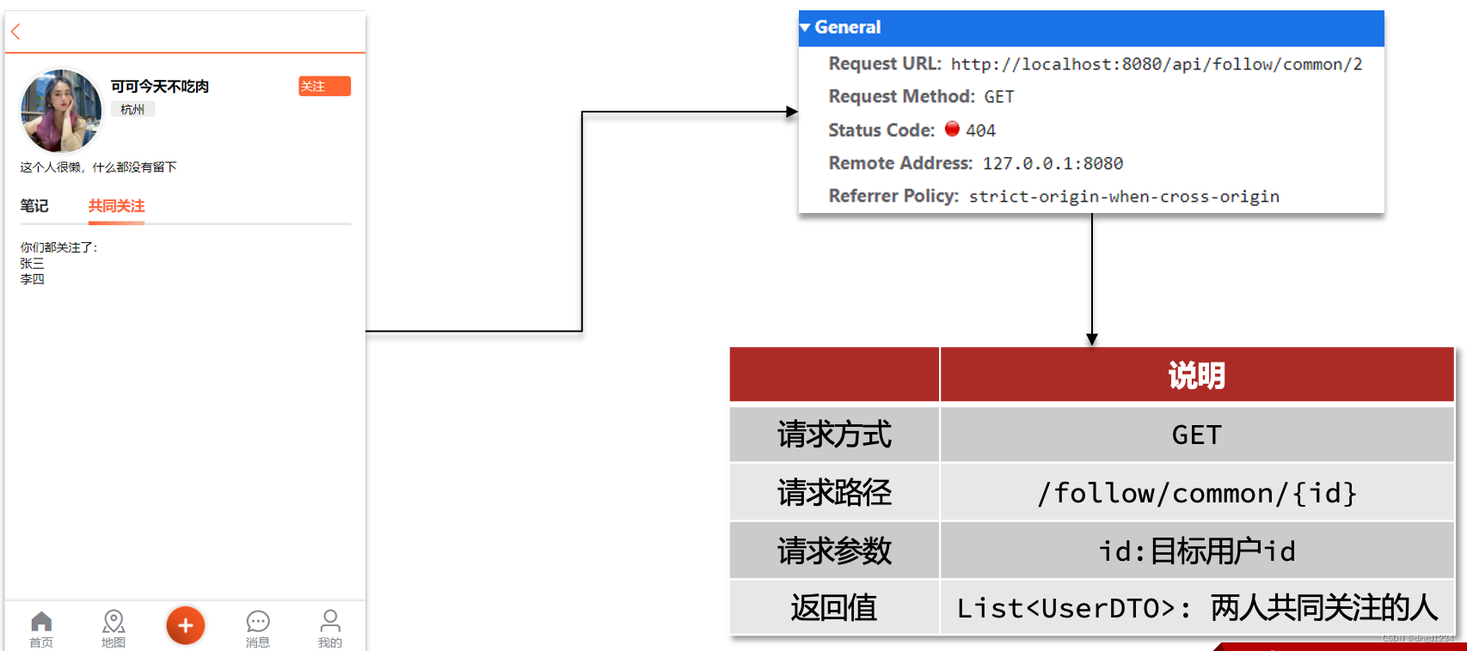Switch to the 共同关注 tab

116,206
